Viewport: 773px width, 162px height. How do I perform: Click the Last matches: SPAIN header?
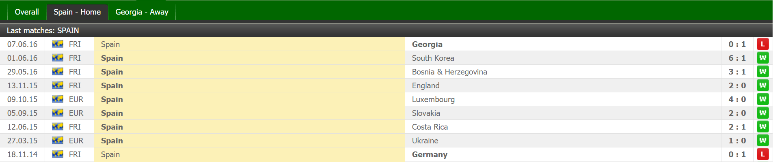(43, 30)
